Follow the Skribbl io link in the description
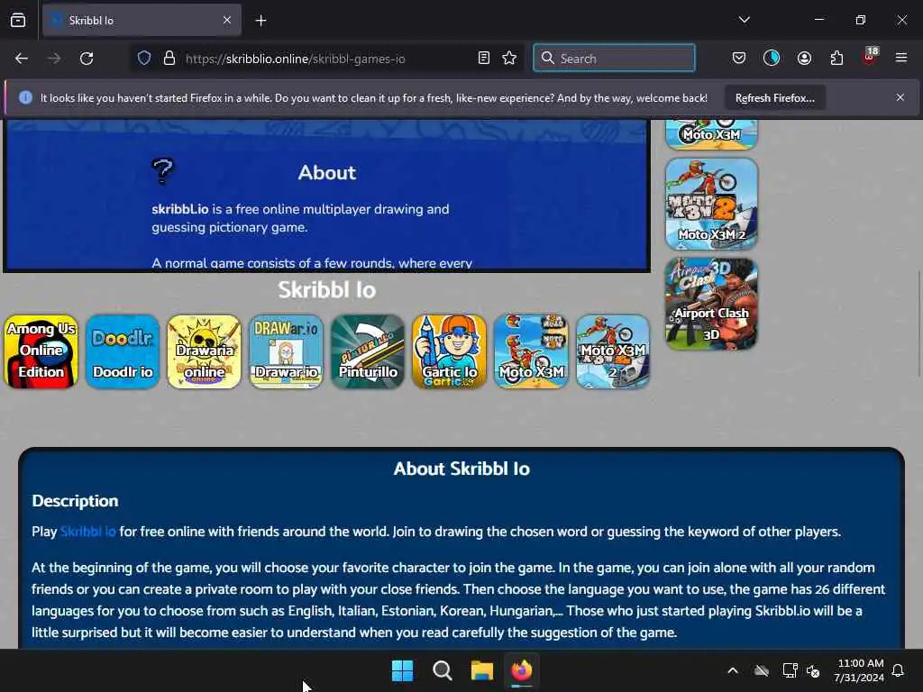The width and height of the screenshot is (923, 692). tap(87, 532)
